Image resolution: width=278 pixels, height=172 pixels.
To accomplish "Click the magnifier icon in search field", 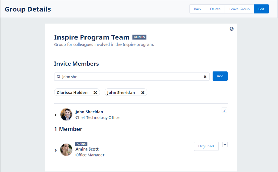I will click(x=59, y=77).
